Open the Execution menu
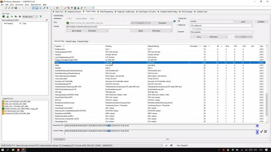This screenshot has height=152, width=271. [19, 5]
